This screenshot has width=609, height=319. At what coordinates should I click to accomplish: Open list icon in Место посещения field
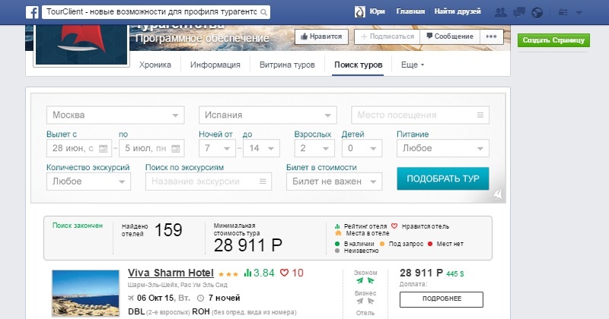pos(480,115)
